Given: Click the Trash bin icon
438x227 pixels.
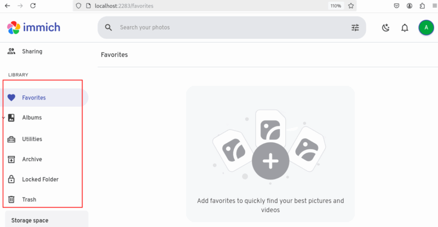Looking at the screenshot, I should point(11,200).
